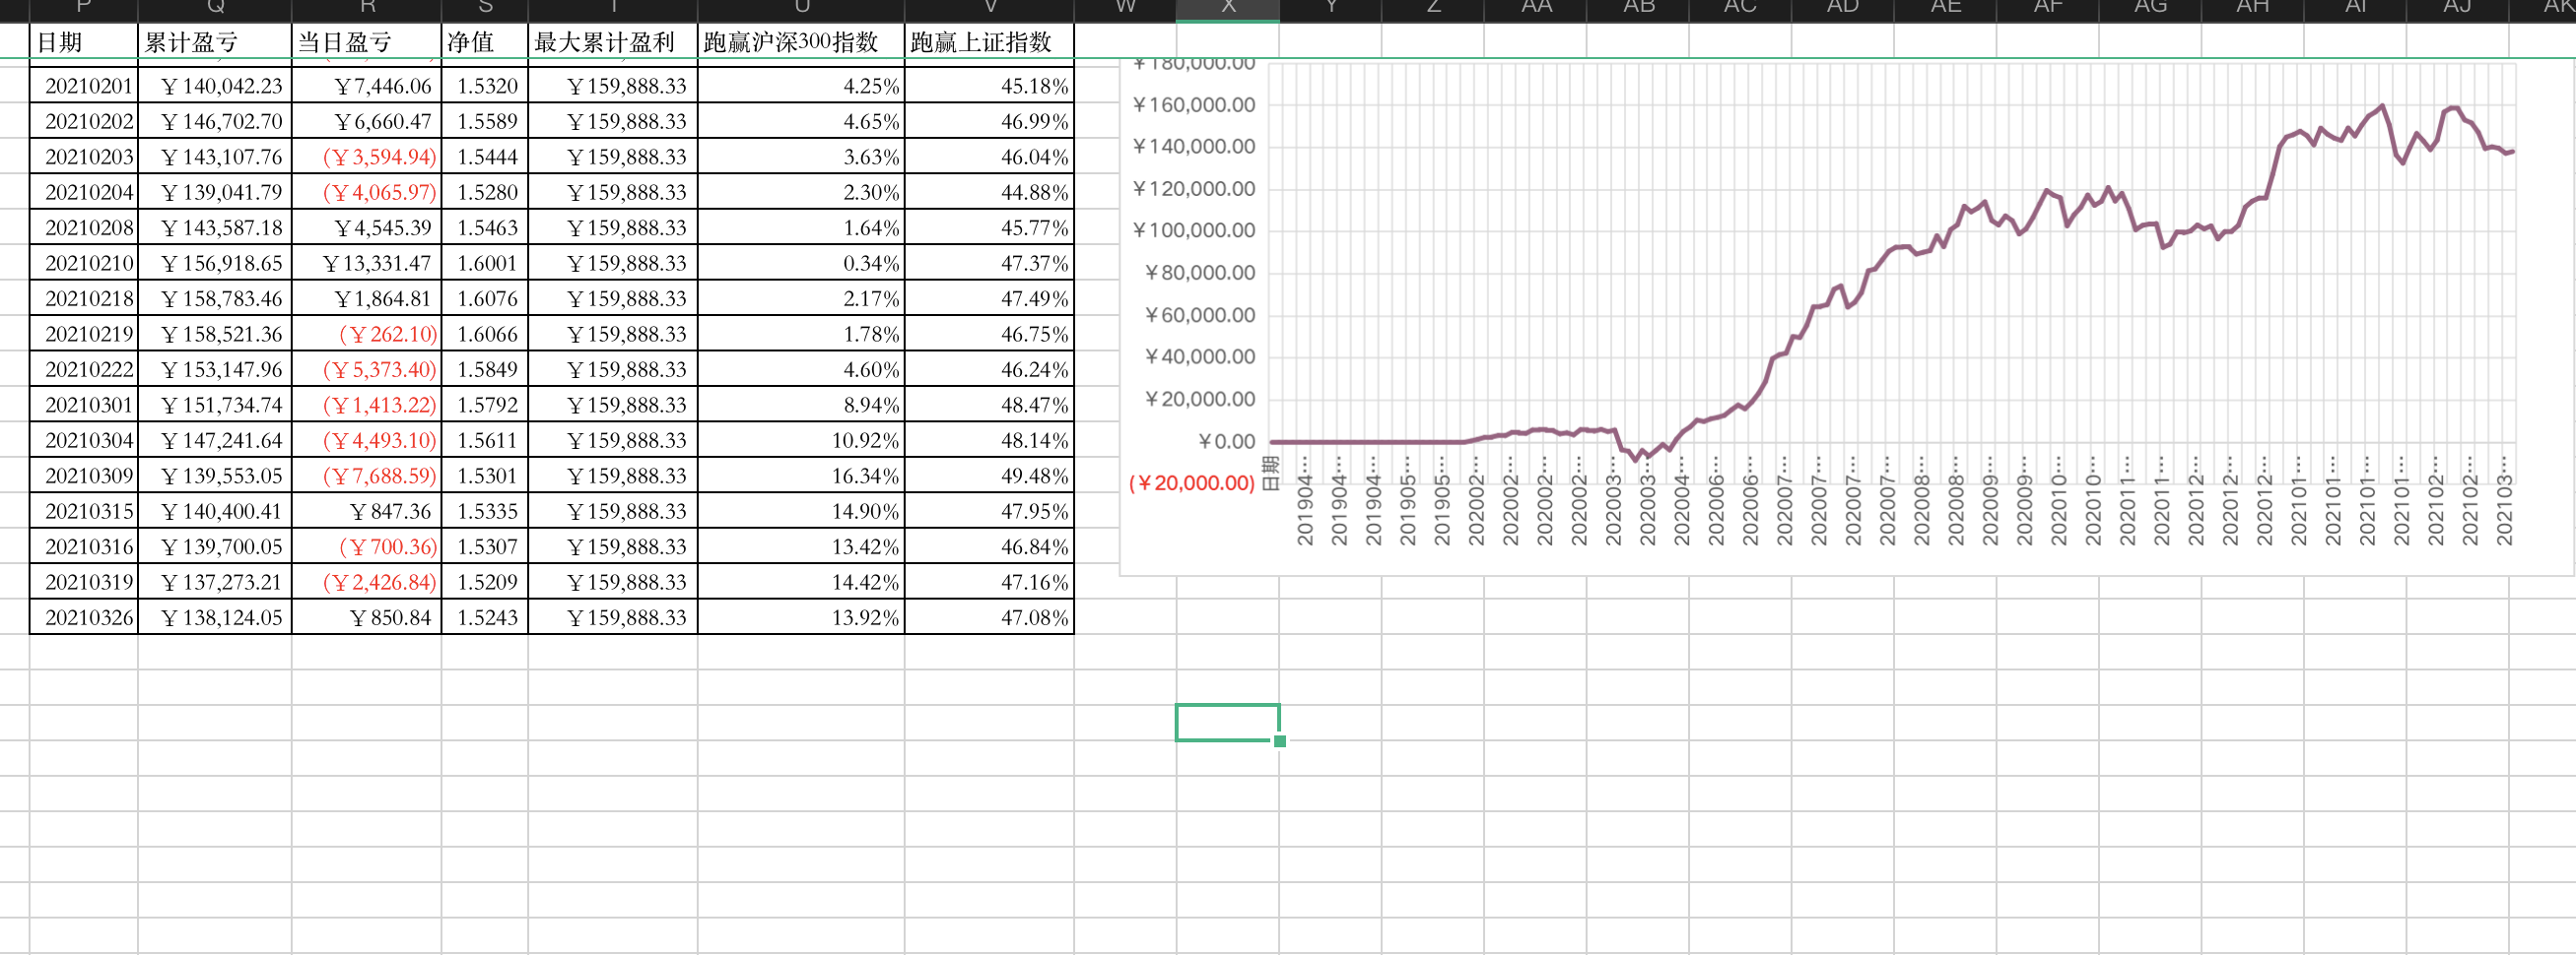Select the 跑赢上证指数 header cell
Viewport: 2576px width, 955px height.
click(x=989, y=42)
